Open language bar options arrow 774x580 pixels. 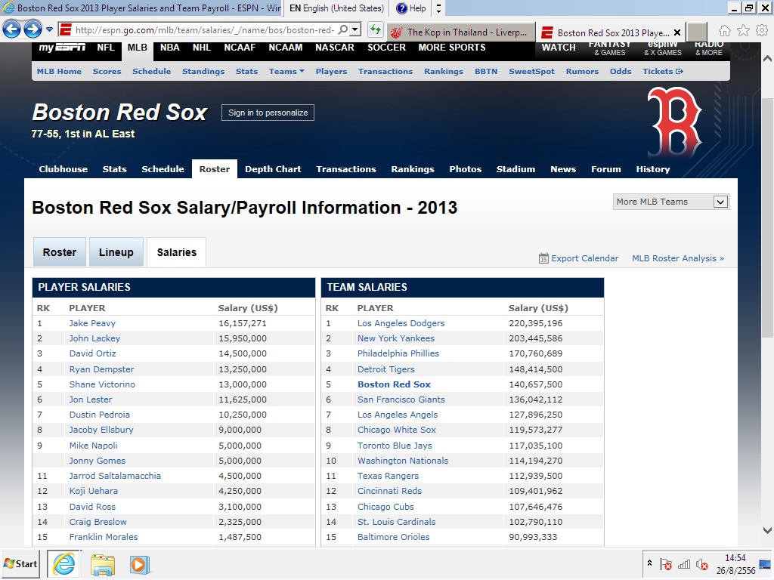pos(438,8)
